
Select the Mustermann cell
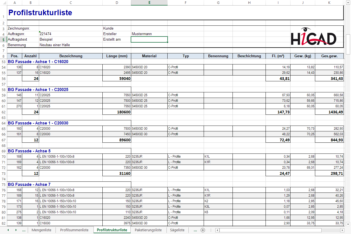tap(149, 34)
